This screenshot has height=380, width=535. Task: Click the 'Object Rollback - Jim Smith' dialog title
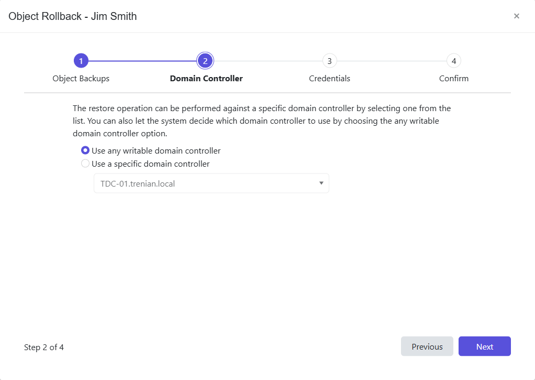tap(72, 16)
